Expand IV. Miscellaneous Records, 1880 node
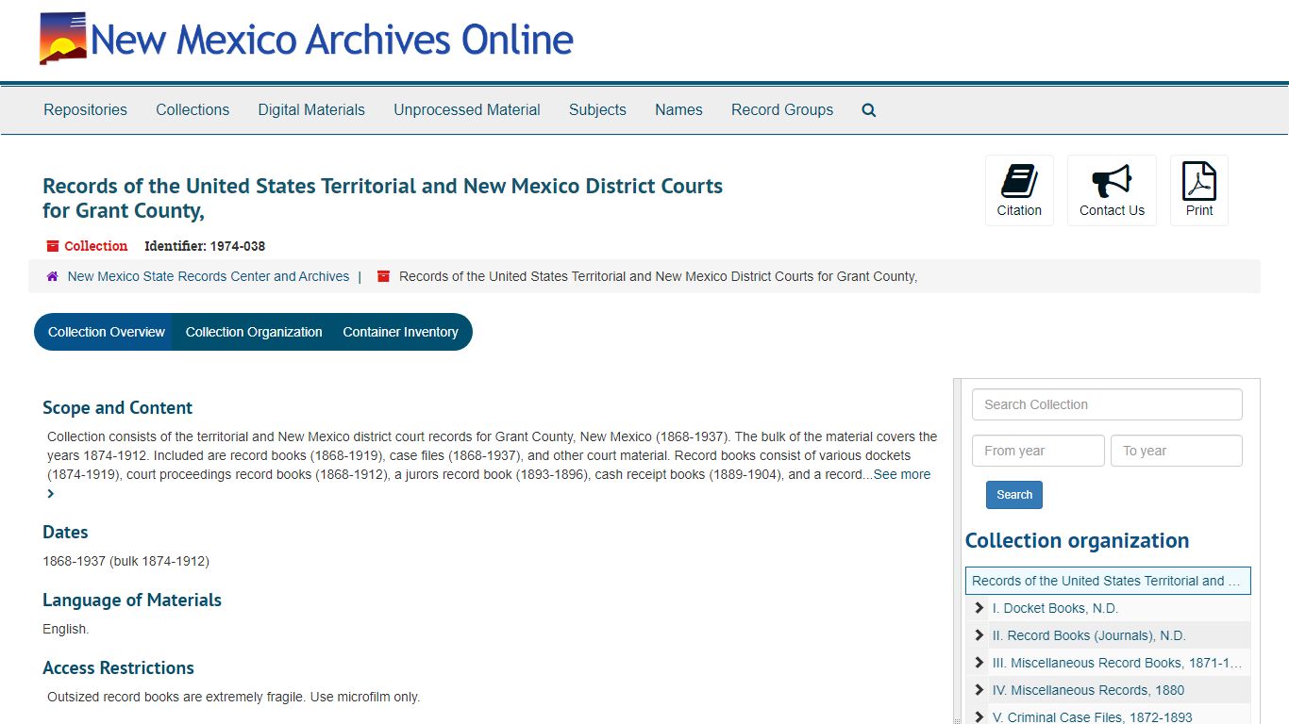Viewport: 1289px width, 724px height. [979, 690]
